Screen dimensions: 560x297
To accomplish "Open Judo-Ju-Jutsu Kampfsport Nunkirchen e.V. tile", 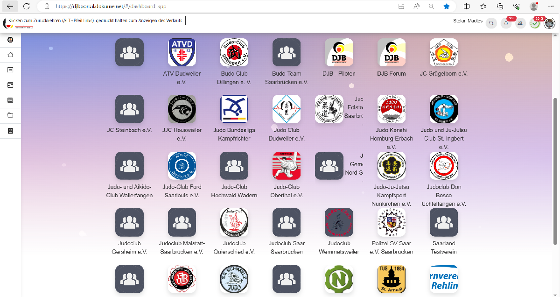I will pos(391,166).
